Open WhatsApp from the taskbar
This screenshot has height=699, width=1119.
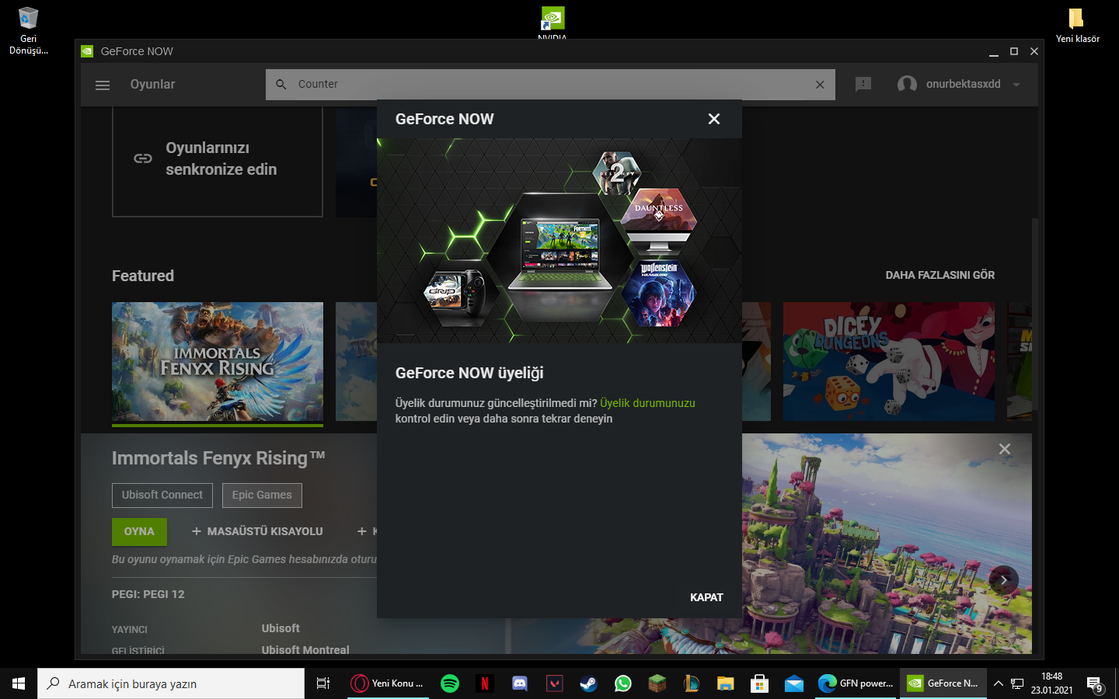(623, 683)
